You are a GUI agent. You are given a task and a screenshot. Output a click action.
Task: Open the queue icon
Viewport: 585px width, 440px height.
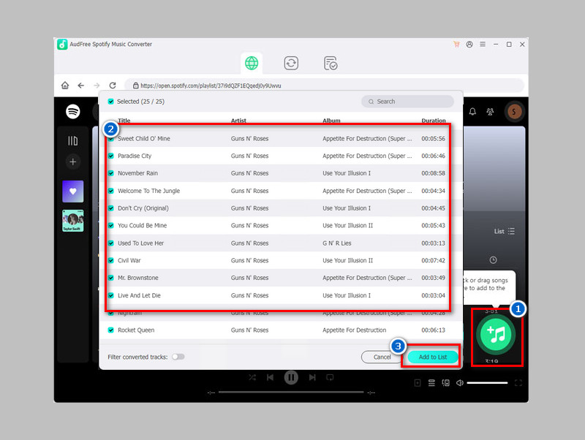431,383
